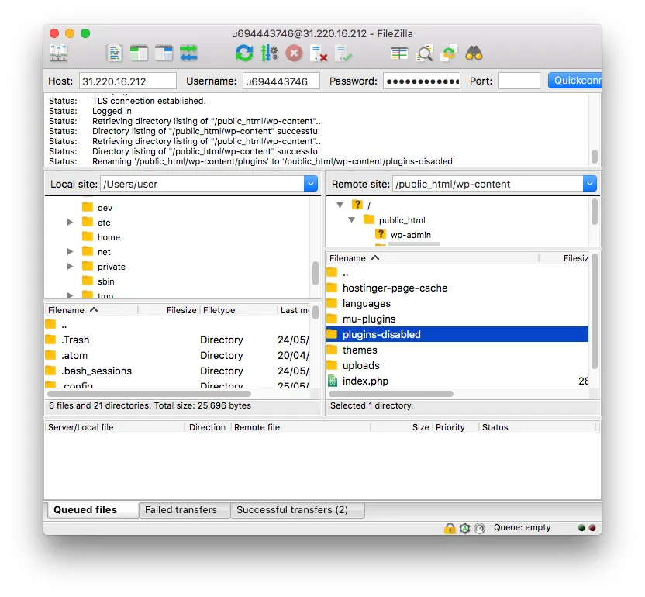Select the uploads remote folder

tap(457, 366)
